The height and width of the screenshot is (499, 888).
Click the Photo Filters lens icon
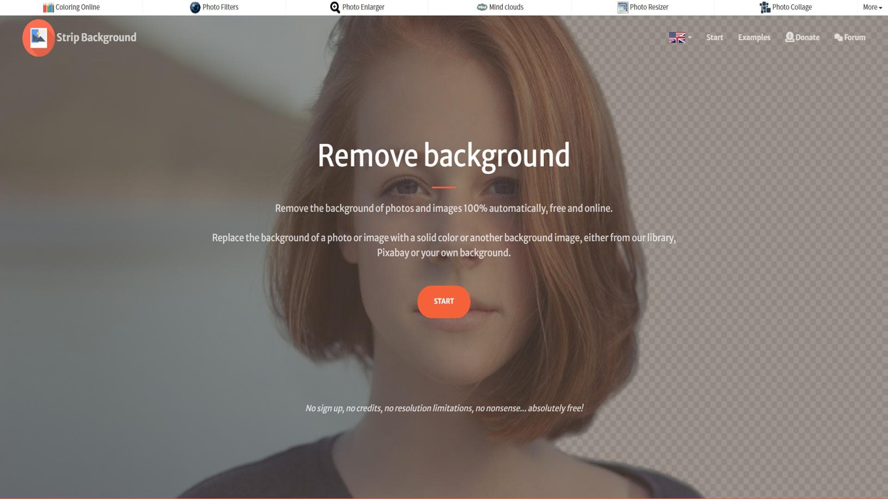pyautogui.click(x=195, y=7)
